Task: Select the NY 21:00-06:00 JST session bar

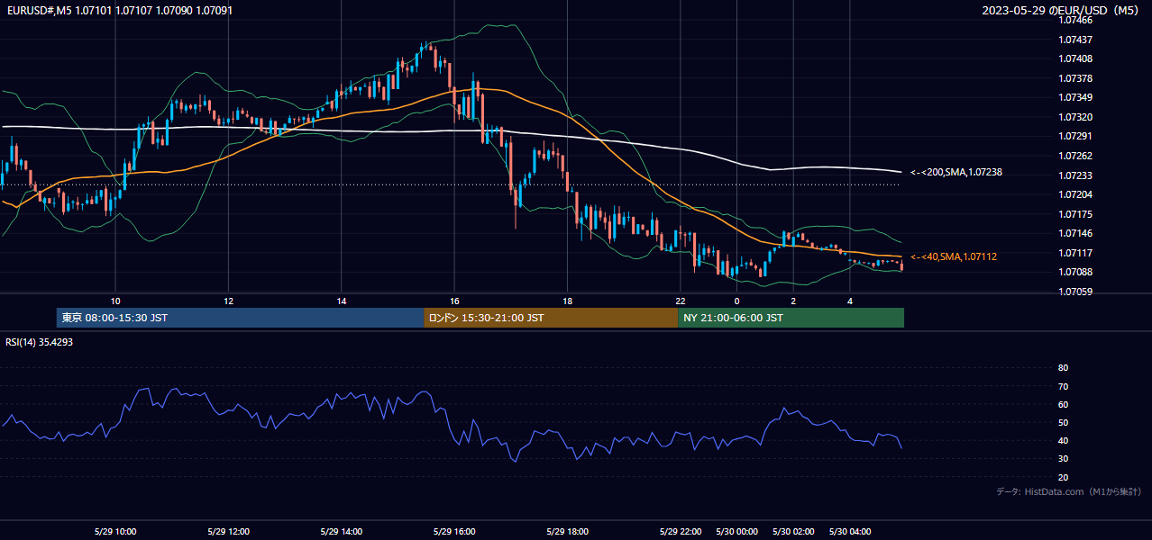Action: click(x=791, y=318)
